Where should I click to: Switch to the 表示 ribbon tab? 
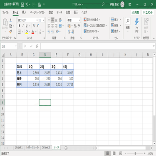pos(76,12)
